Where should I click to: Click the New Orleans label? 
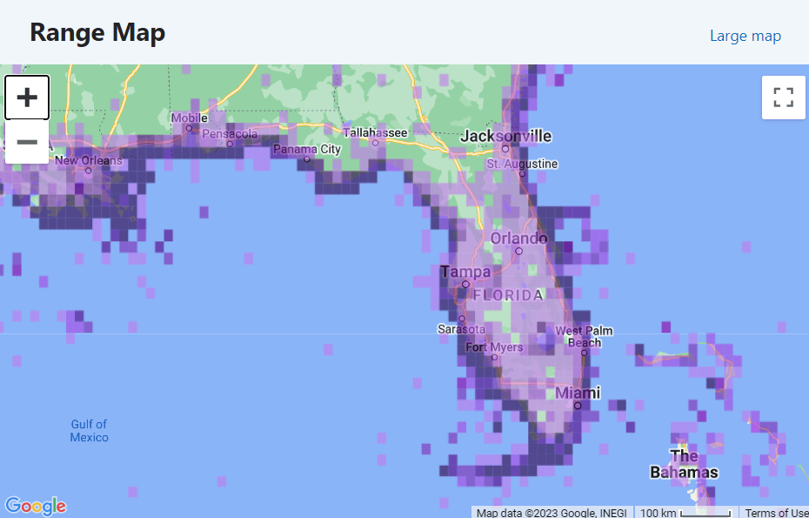[x=89, y=160]
